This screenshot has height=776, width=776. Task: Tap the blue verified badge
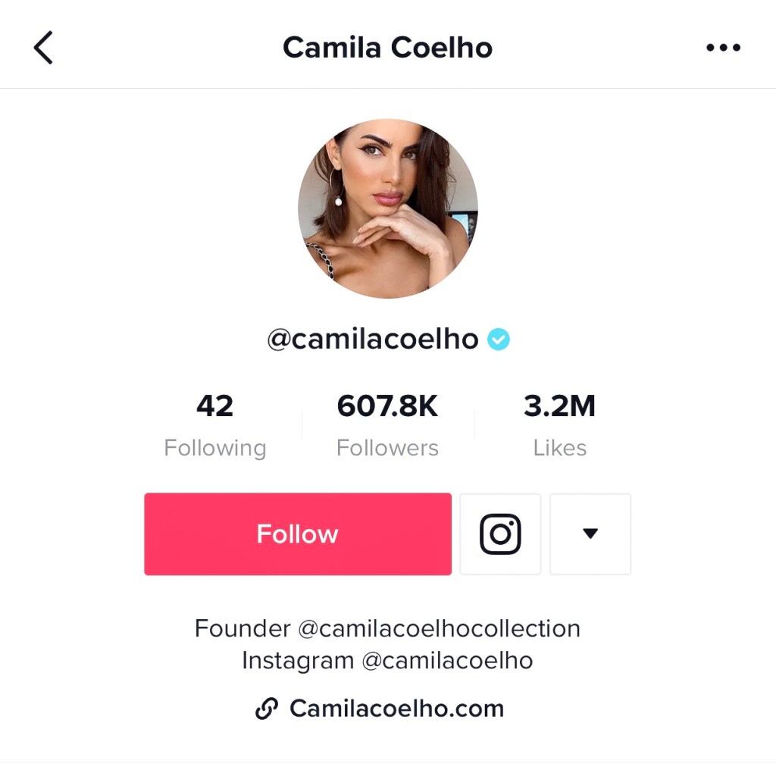[499, 339]
